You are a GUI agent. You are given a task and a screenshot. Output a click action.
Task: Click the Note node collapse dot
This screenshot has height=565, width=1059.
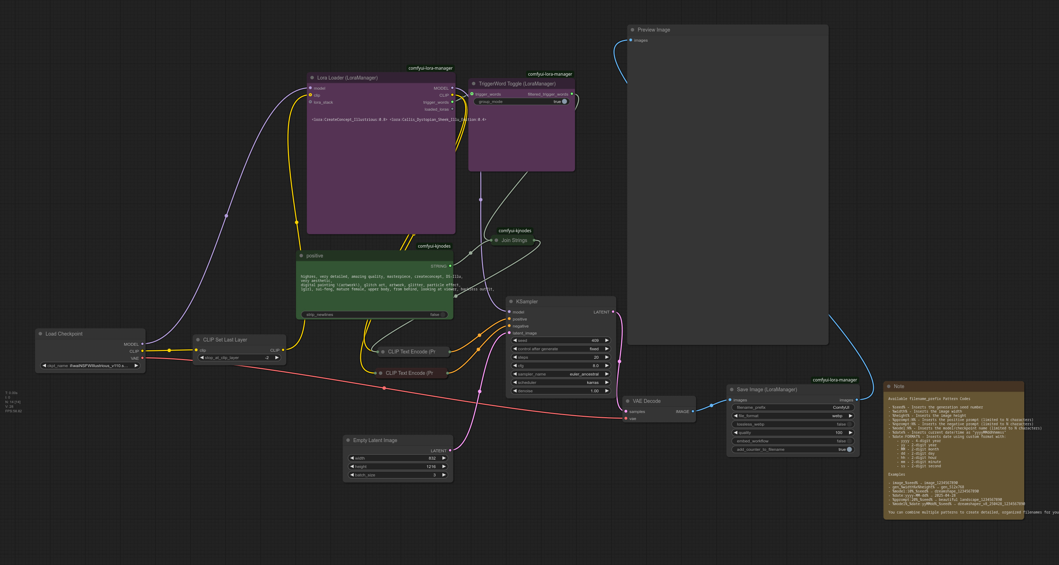coord(889,386)
